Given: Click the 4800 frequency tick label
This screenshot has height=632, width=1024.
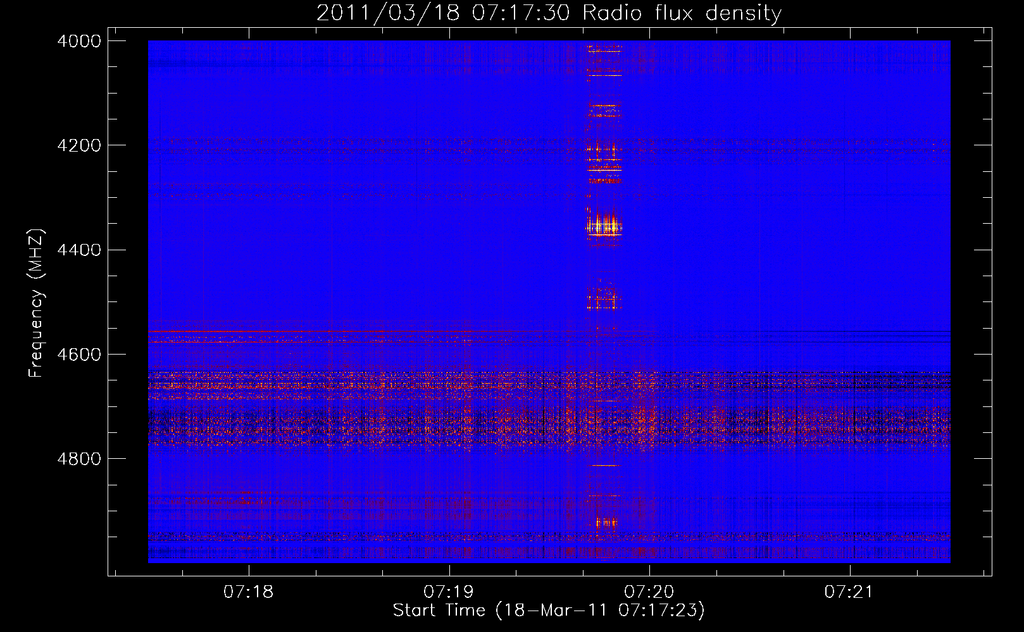Looking at the screenshot, I should click(x=79, y=459).
